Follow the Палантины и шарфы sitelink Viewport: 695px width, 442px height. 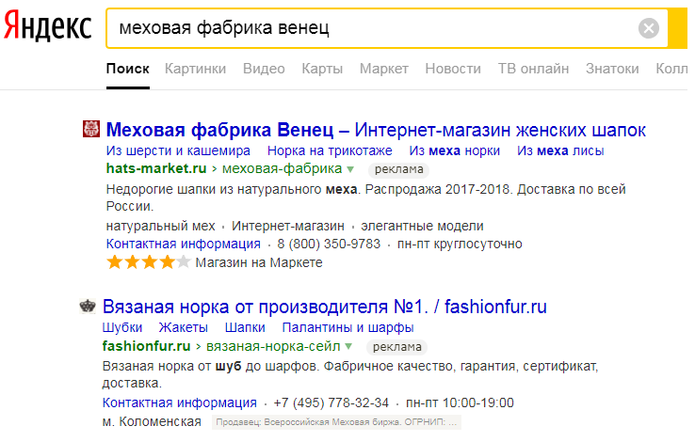tap(347, 328)
